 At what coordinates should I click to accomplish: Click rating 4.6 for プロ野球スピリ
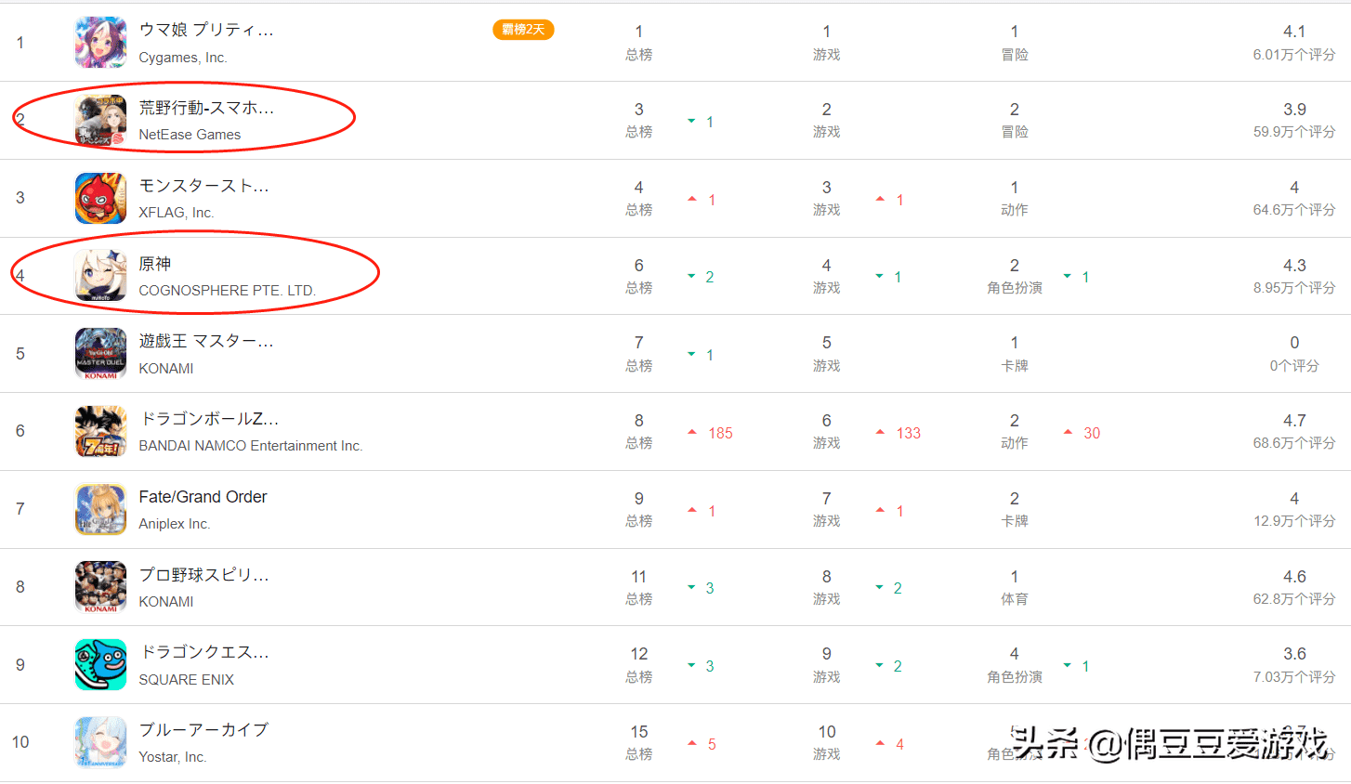coord(1294,577)
